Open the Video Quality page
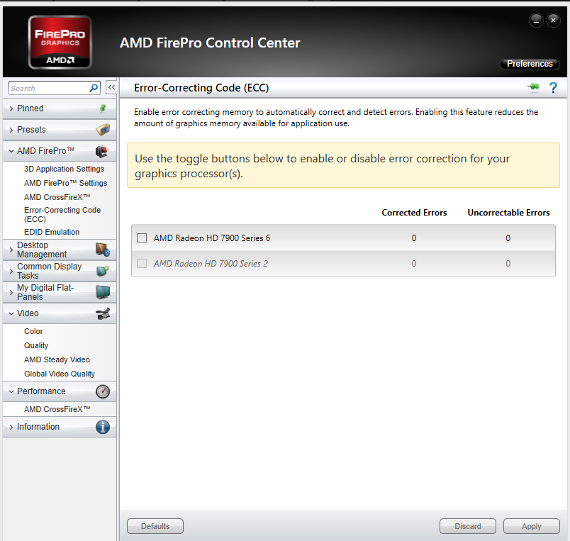 pos(36,345)
